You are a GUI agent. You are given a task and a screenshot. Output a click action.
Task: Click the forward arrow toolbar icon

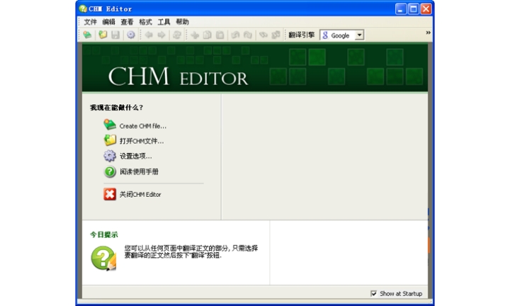161,35
